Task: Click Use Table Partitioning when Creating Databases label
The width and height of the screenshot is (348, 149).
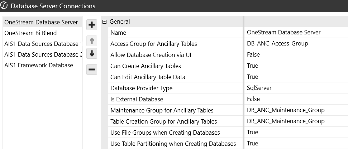Action: (x=173, y=144)
